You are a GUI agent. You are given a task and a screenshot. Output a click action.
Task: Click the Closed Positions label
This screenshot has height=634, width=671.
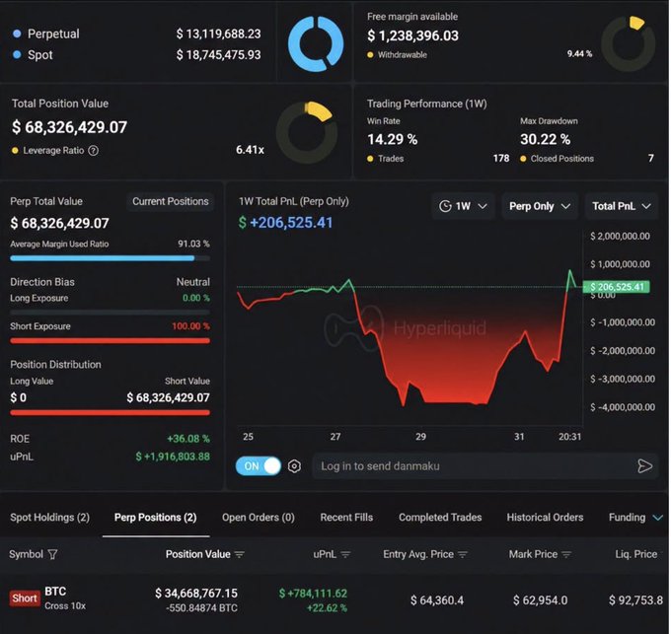click(562, 159)
